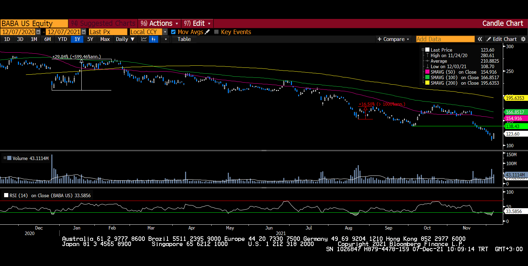
Task: Click the Last Px field
Action: point(108,32)
